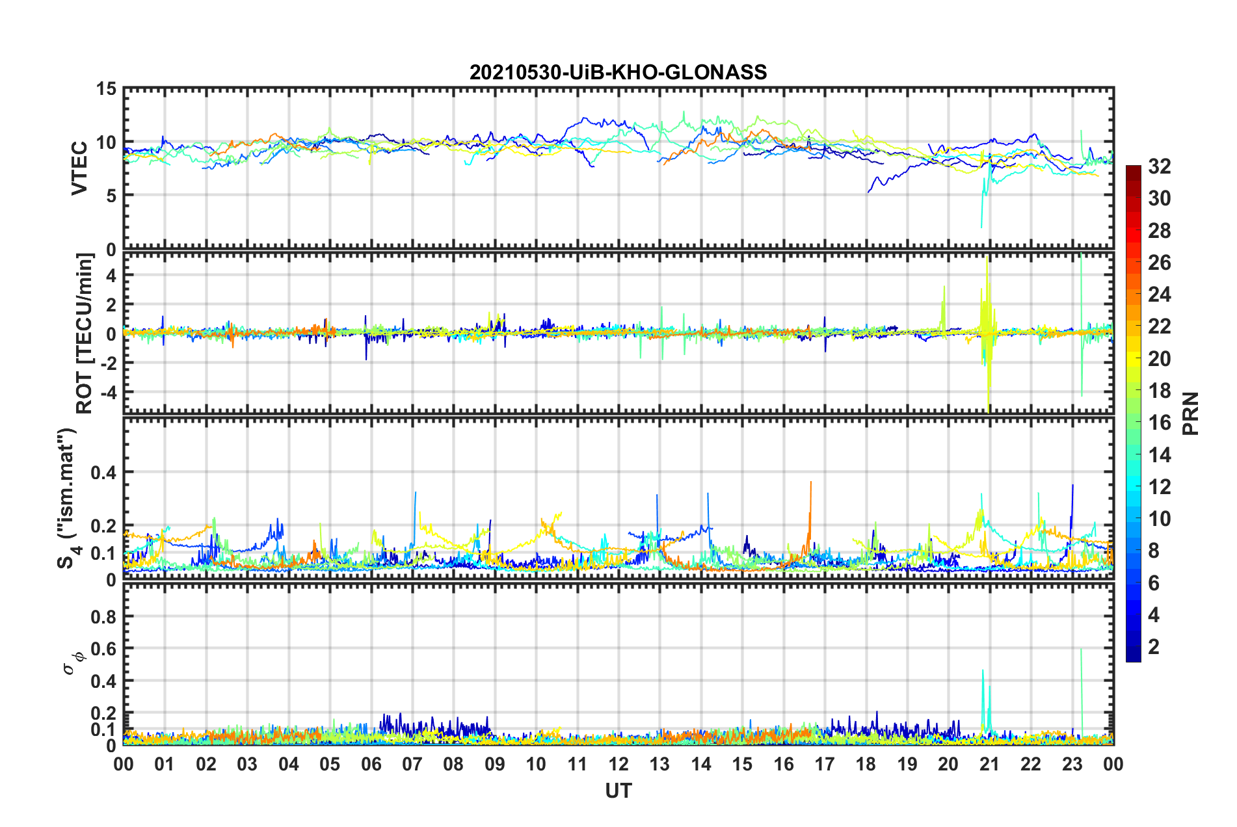Click sigma phi axis tick value 0.8

103,616
